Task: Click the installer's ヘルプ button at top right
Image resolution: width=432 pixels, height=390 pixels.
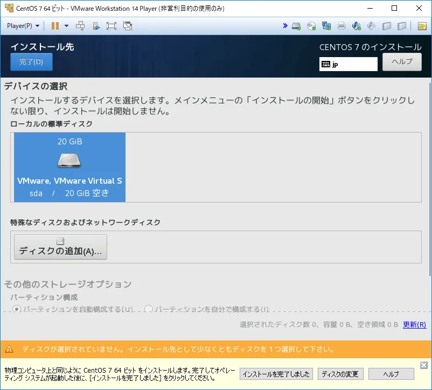Action: (402, 62)
